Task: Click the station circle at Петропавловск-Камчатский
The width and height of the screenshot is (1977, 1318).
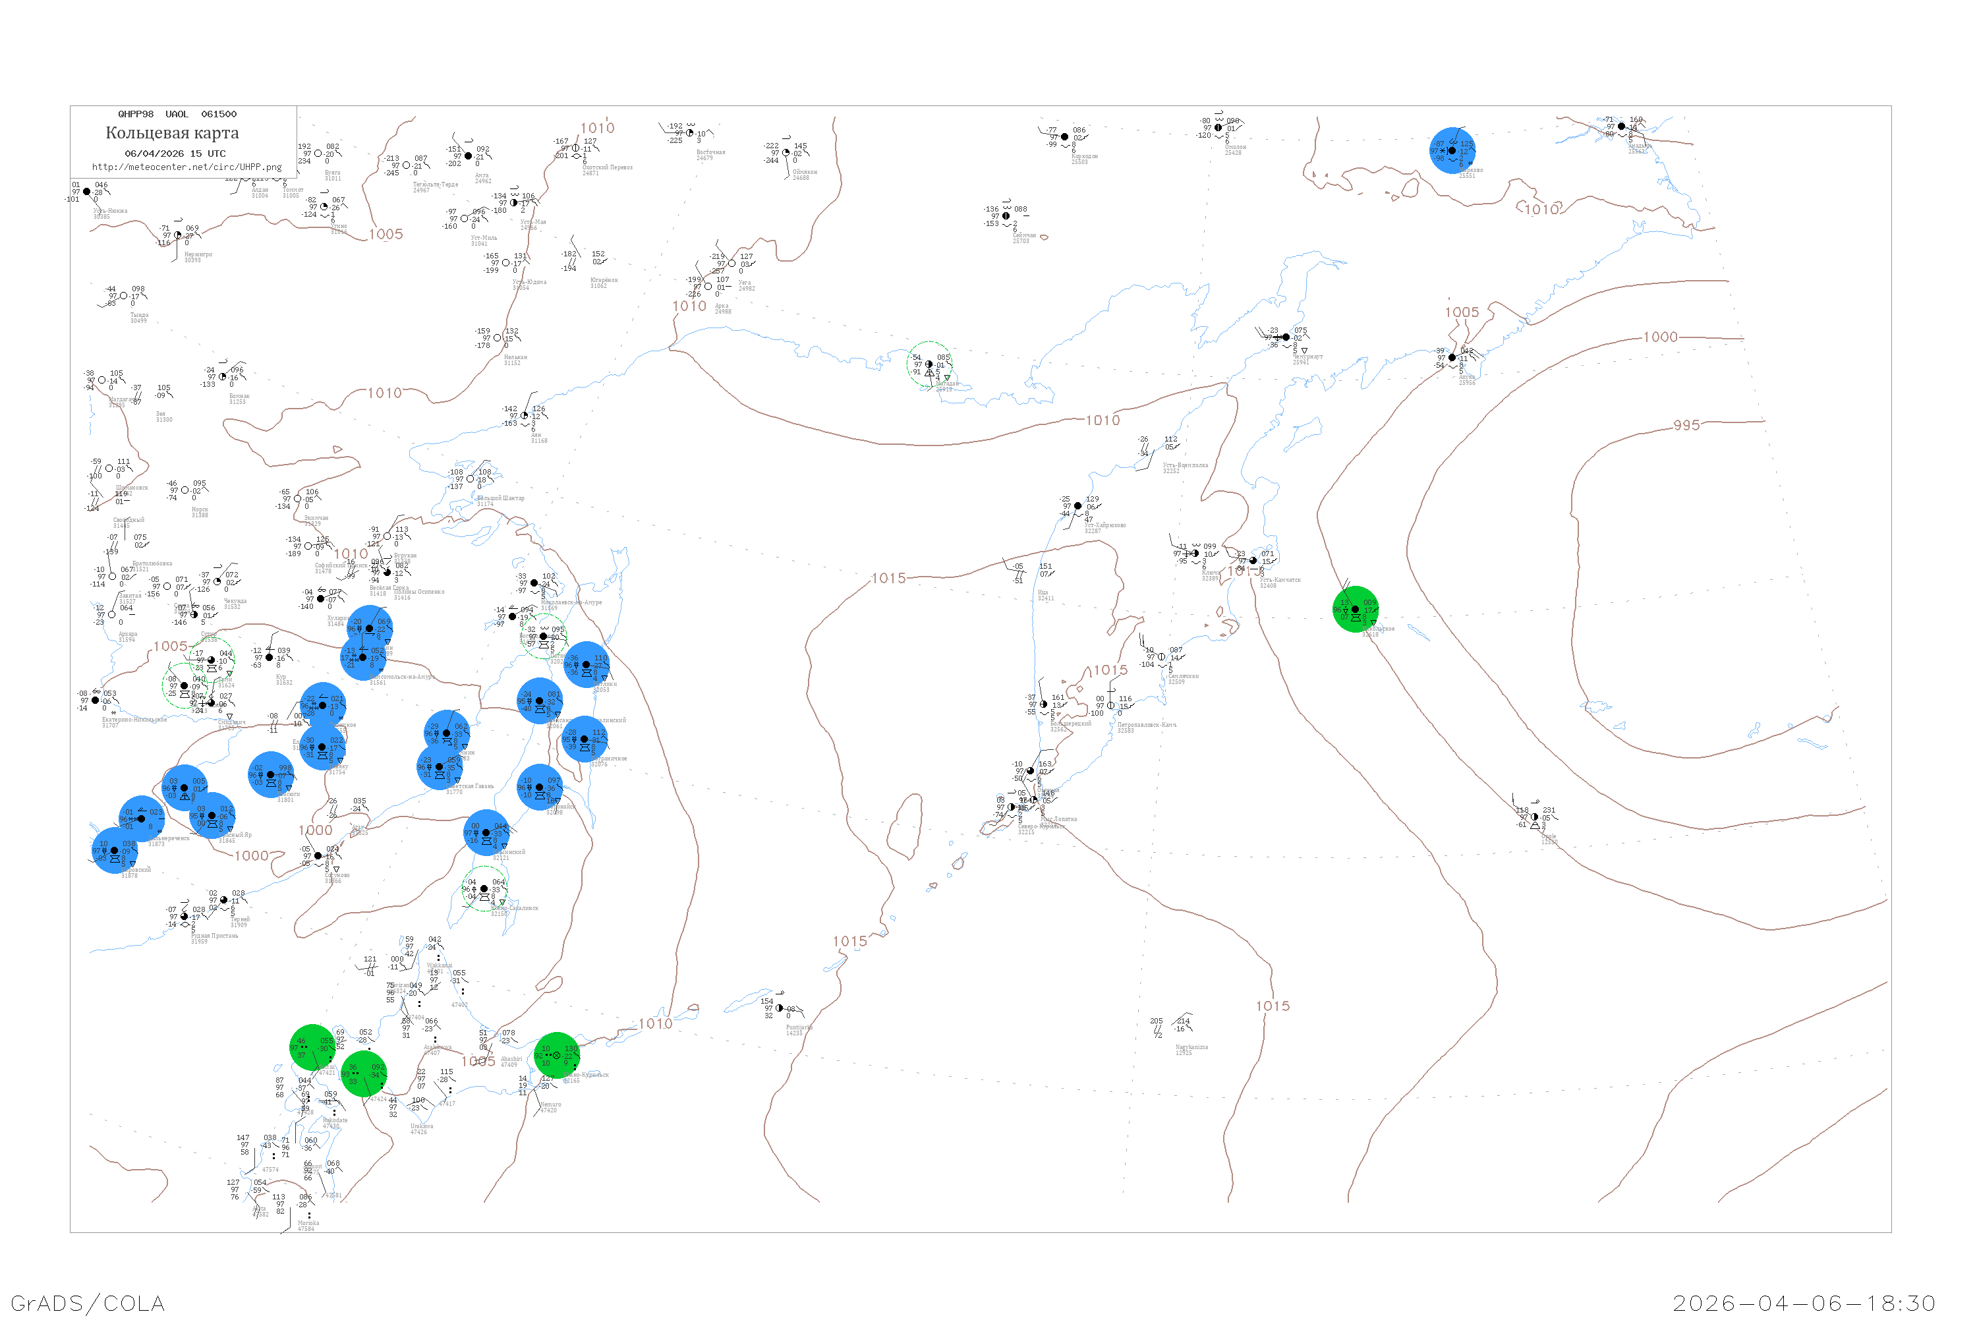Action: [1110, 705]
